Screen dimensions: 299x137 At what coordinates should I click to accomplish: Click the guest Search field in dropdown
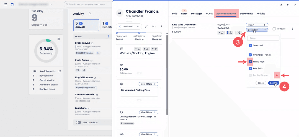pos(263,38)
